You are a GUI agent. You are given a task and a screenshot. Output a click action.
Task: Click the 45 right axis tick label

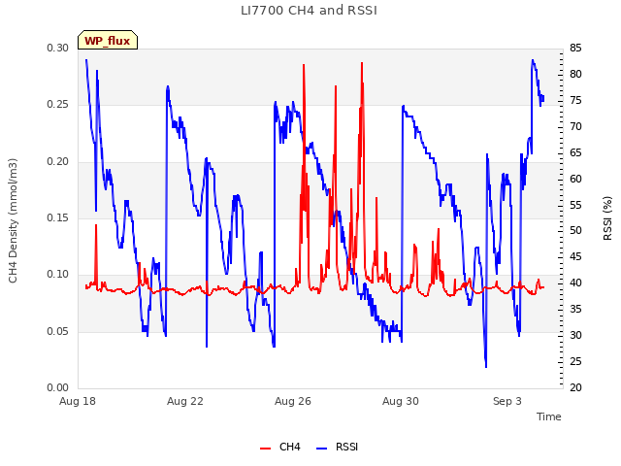coord(575,256)
